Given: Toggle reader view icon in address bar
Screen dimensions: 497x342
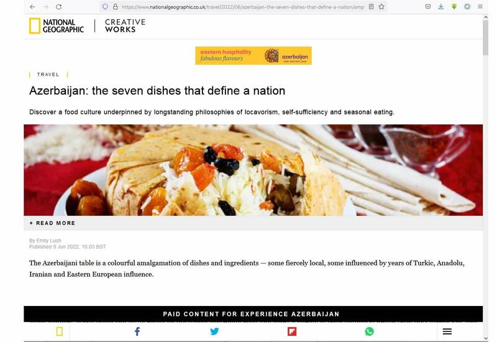Looking at the screenshot, I should click(371, 7).
